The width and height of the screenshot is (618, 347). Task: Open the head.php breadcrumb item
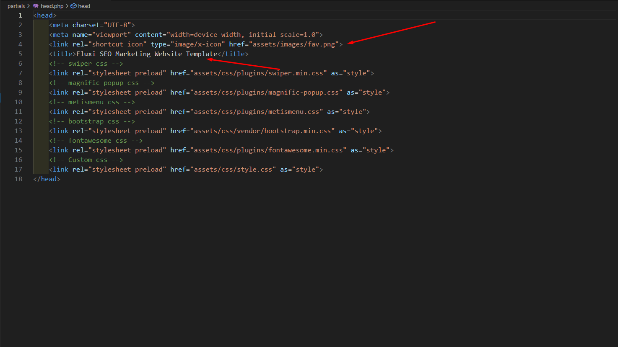click(x=52, y=6)
